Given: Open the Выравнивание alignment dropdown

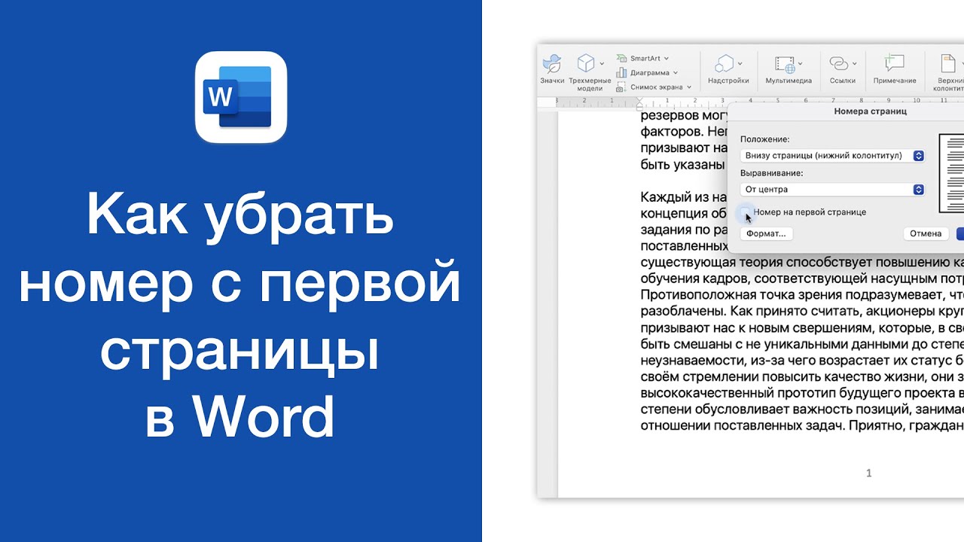Looking at the screenshot, I should (832, 190).
